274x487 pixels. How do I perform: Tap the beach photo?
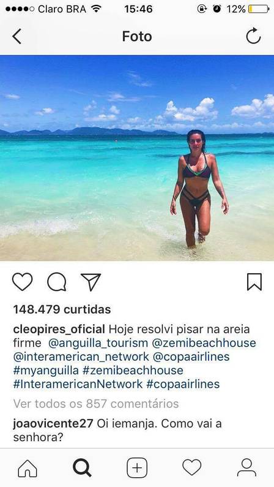click(137, 158)
